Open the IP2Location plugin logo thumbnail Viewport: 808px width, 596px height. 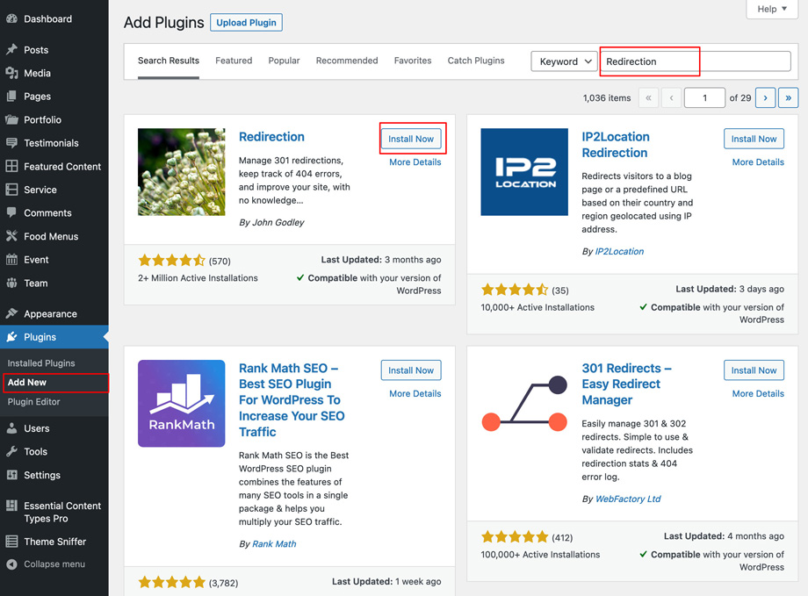click(524, 172)
